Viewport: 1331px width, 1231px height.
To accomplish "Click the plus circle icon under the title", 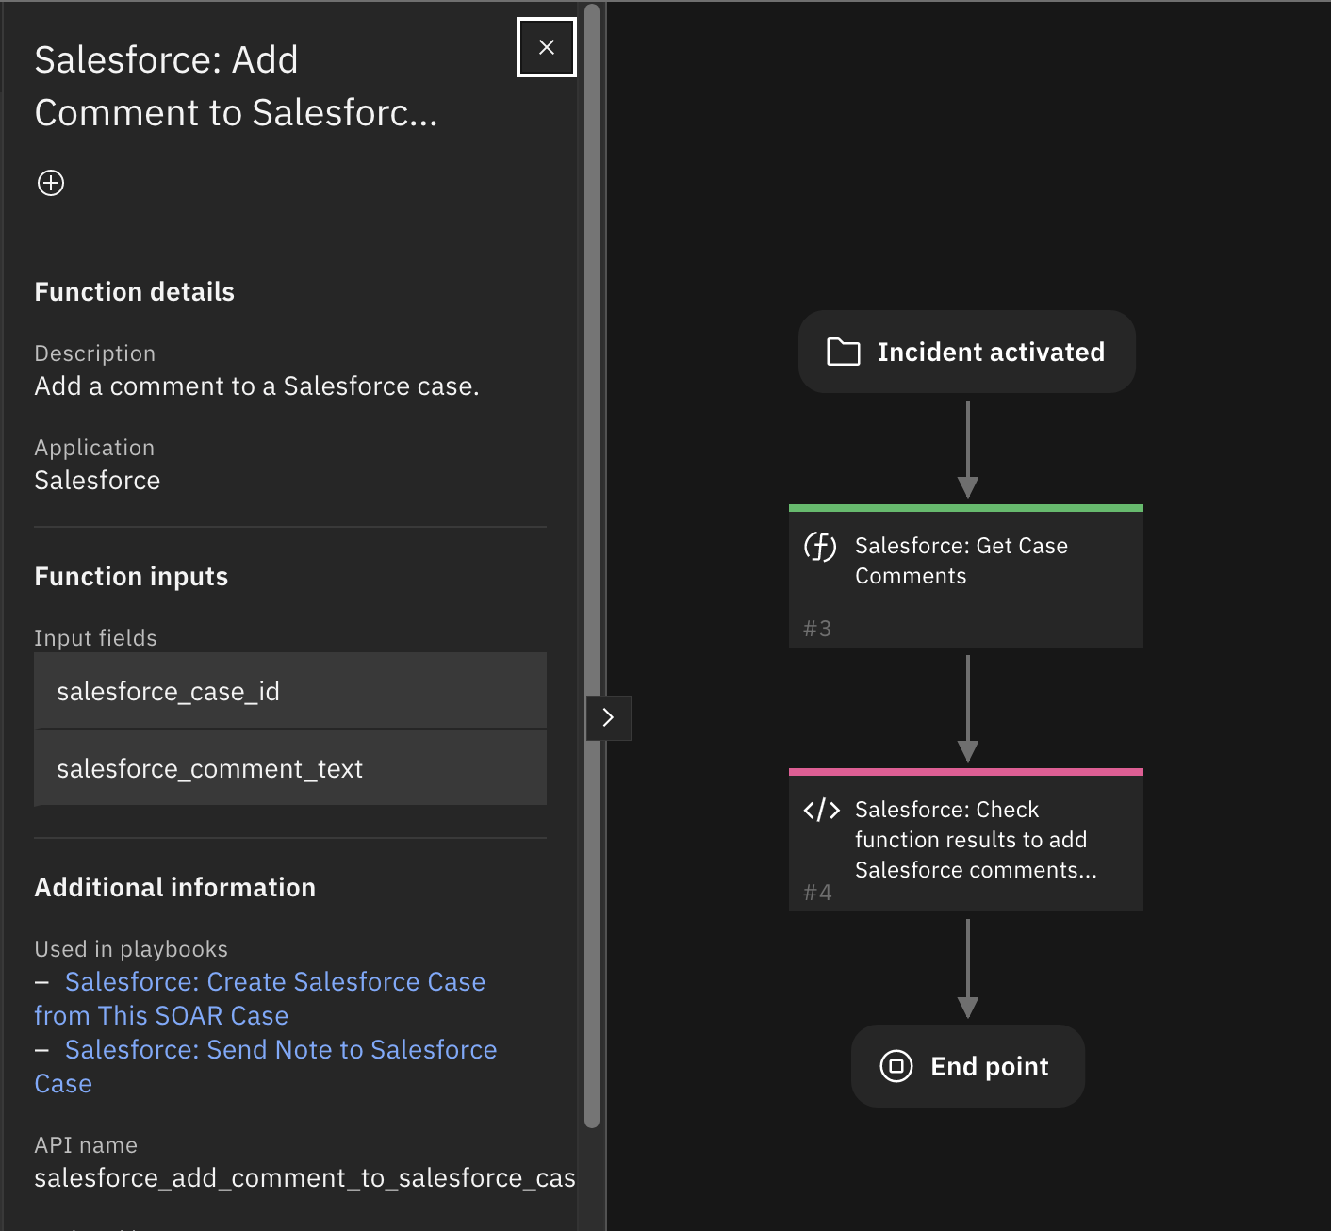I will tap(51, 183).
